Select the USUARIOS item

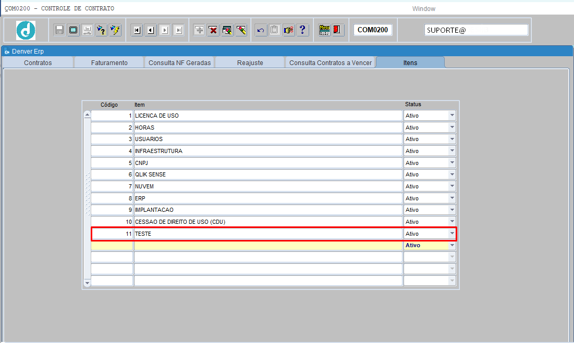pos(268,139)
